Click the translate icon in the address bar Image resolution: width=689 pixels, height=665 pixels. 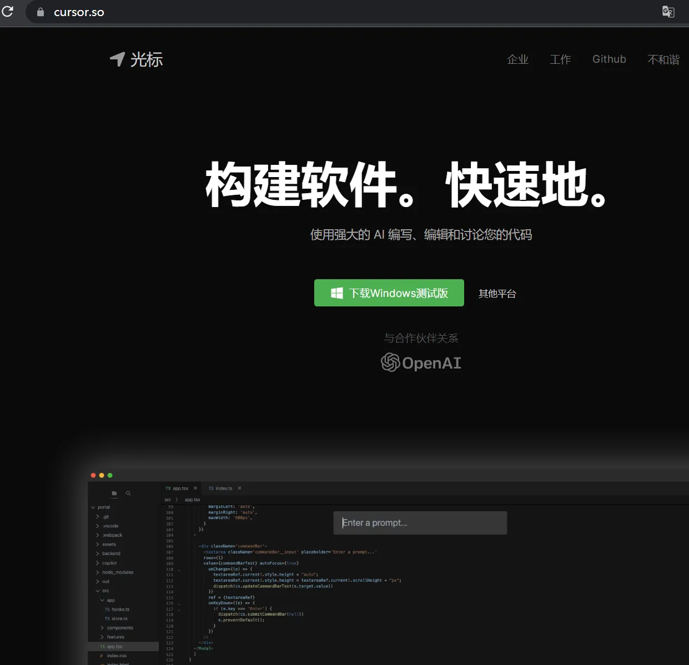[667, 12]
